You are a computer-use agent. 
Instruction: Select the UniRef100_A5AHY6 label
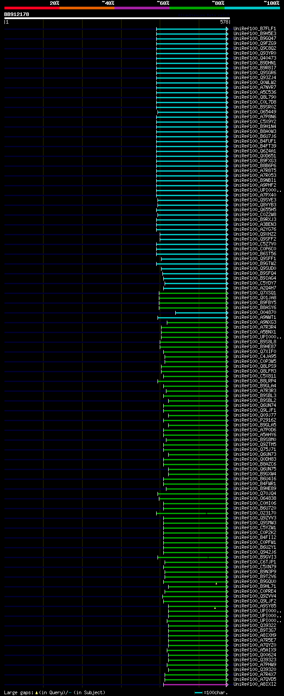pos(255,434)
